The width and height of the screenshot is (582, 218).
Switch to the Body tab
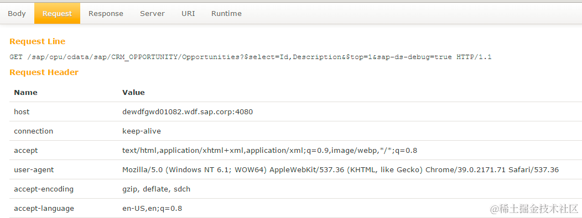click(17, 14)
